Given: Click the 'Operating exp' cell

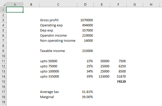Looking at the screenshot, I should click(x=58, y=25).
